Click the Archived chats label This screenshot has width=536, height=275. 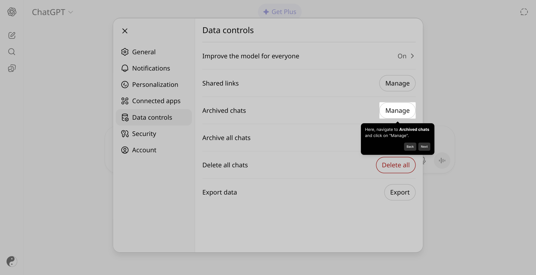click(x=224, y=111)
